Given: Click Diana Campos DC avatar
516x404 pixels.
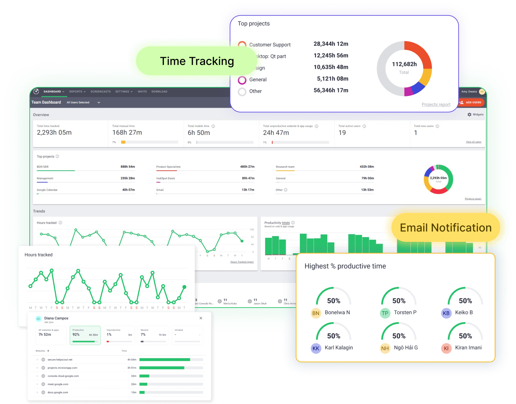Looking at the screenshot, I should click(39, 319).
